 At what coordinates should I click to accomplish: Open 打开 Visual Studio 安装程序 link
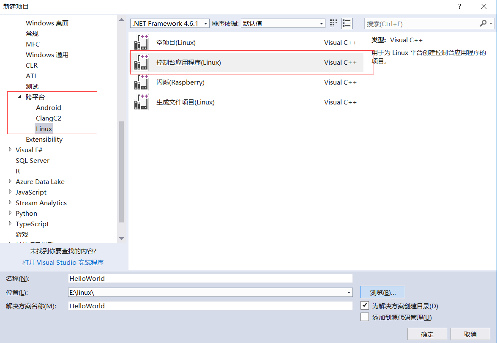(63, 262)
